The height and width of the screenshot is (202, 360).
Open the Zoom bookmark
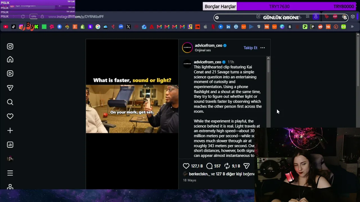tap(121, 27)
